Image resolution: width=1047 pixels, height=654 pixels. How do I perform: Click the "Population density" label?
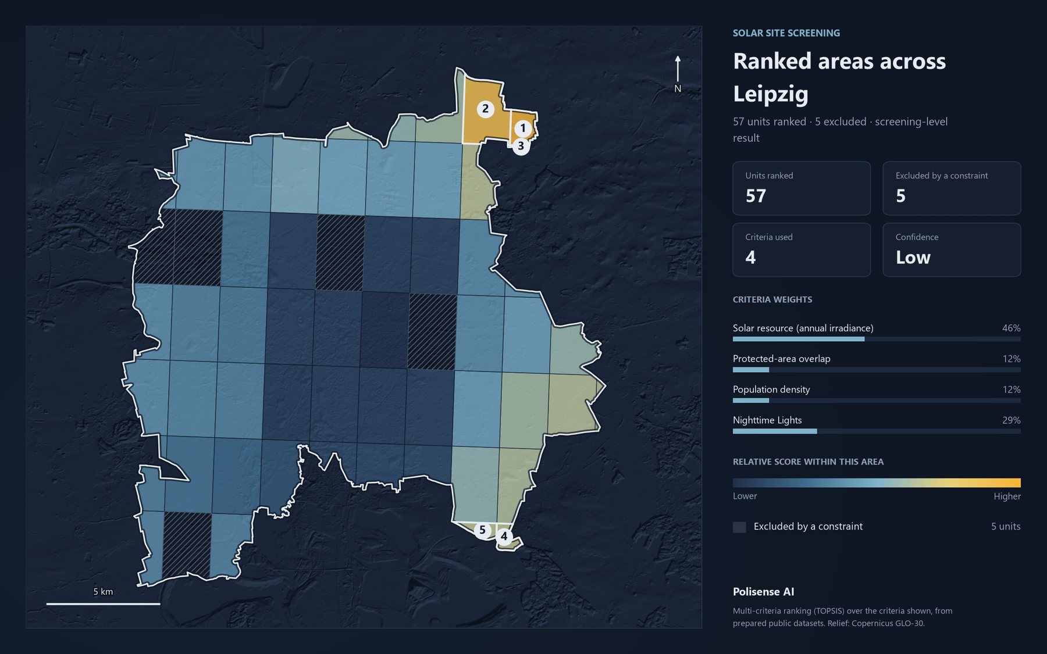[771, 389]
